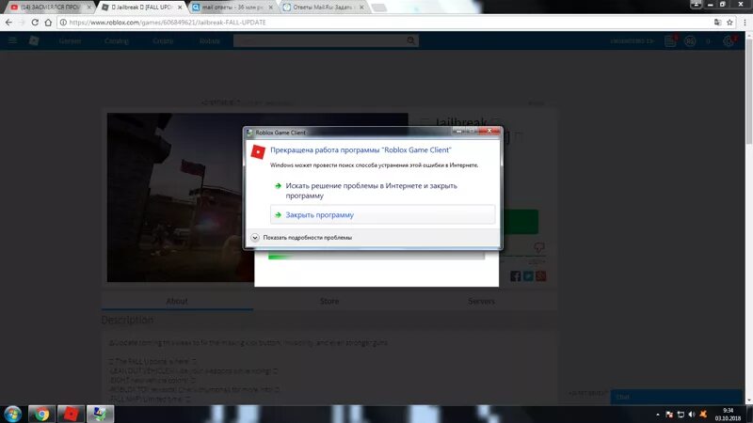The image size is (753, 423).
Task: Reload the Roblox page in Chrome
Action: [x=35, y=22]
